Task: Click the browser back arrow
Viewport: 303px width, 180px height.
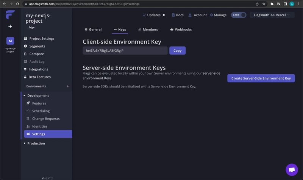Action: click(x=5, y=4)
